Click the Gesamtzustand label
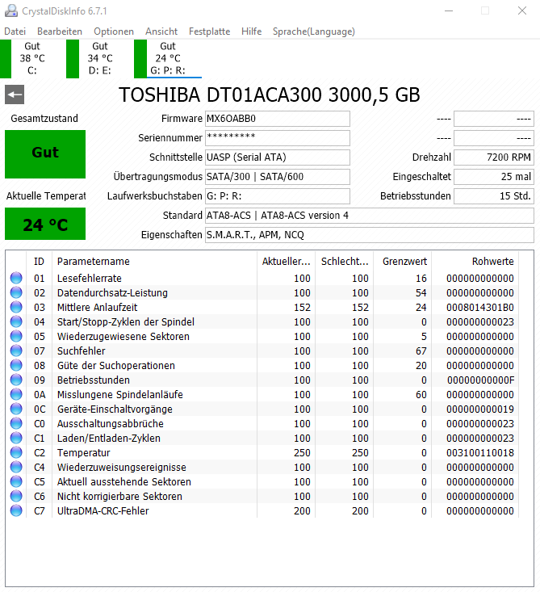This screenshot has height=592, width=540. [x=44, y=119]
